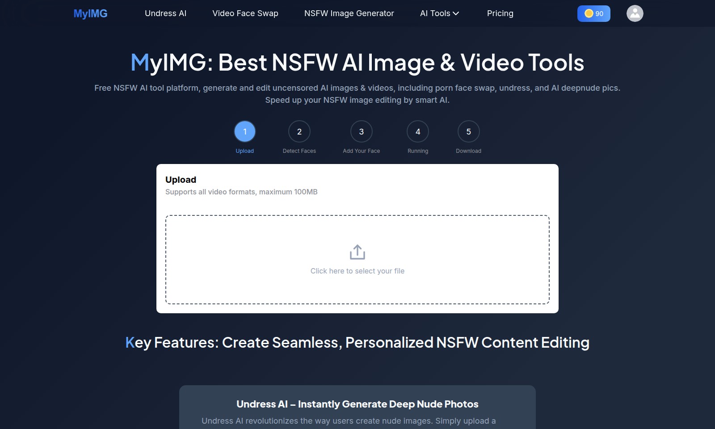Image resolution: width=715 pixels, height=429 pixels.
Task: Click the user avatar profile icon
Action: point(635,13)
